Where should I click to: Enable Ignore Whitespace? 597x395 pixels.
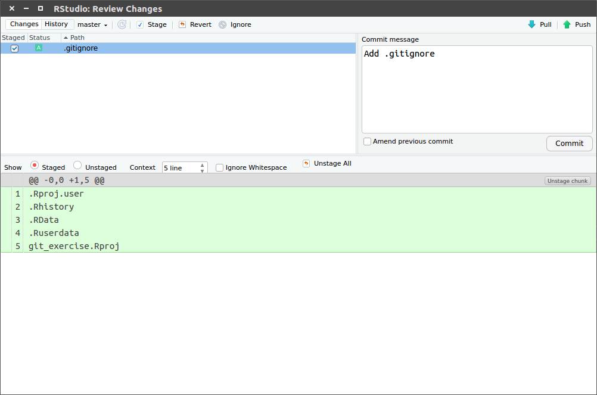219,167
